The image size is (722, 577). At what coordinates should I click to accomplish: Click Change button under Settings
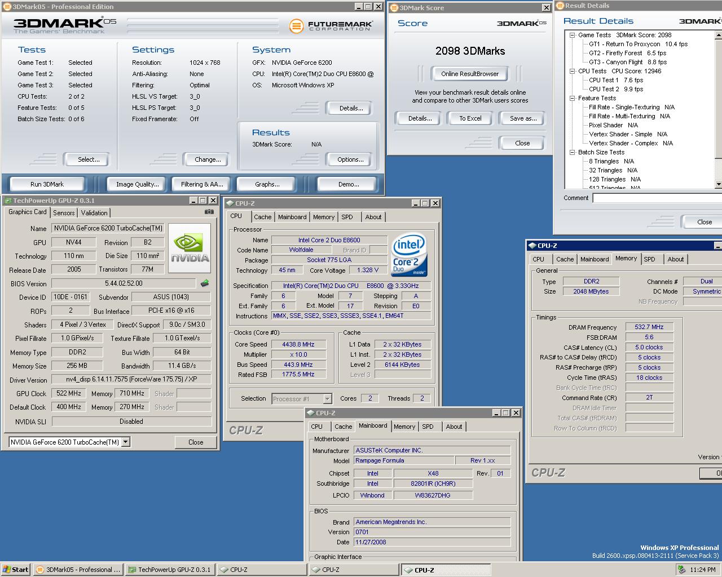(x=208, y=159)
